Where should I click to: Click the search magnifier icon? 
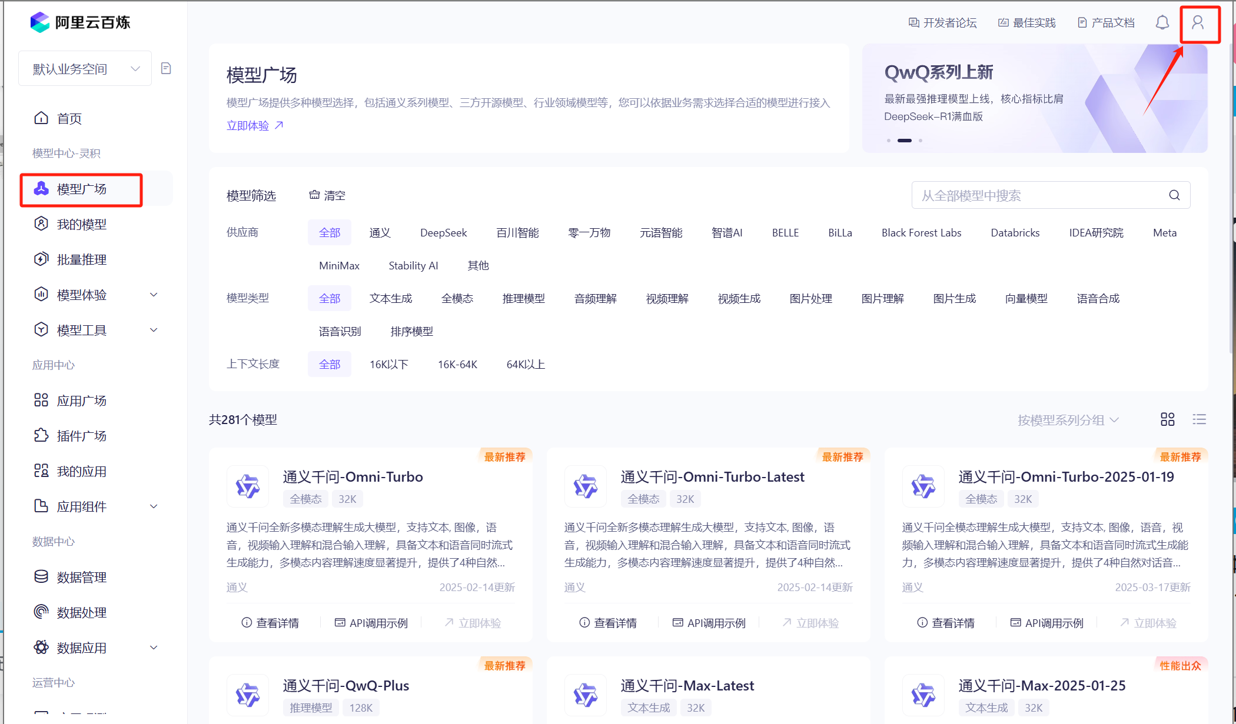pos(1174,195)
